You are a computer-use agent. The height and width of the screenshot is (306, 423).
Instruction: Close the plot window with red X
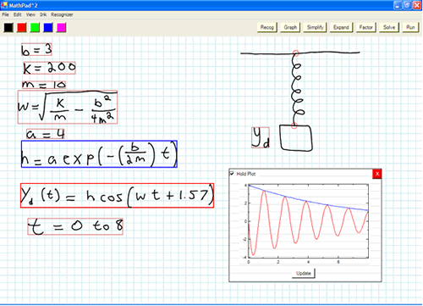(x=377, y=174)
